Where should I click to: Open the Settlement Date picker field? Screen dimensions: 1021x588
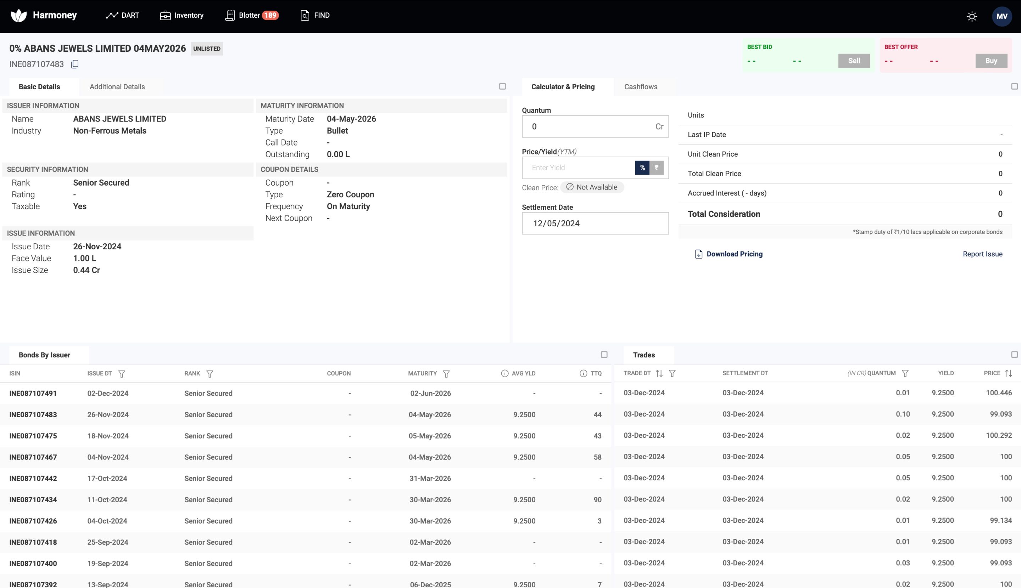[595, 223]
